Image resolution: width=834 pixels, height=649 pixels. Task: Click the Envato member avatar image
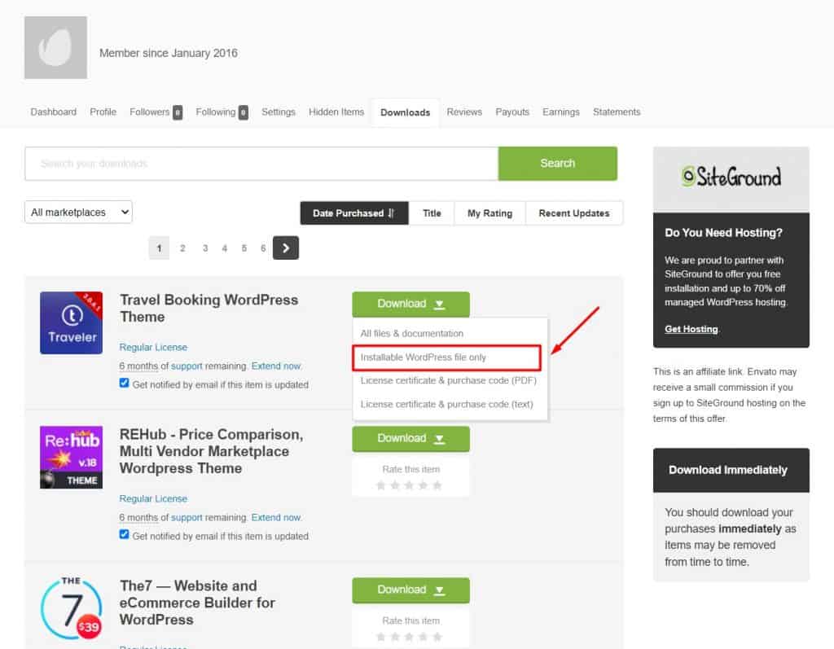[x=55, y=47]
